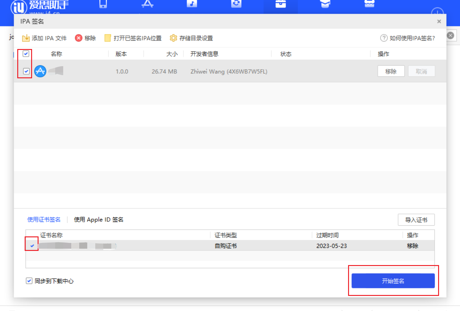Open the toolbox icon in top bar

[281, 4]
